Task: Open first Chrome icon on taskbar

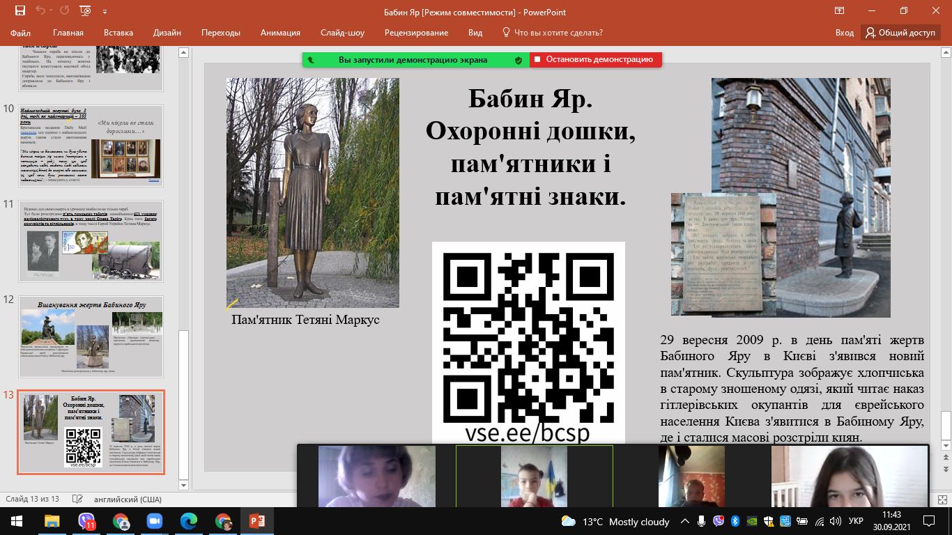Action: click(x=121, y=521)
